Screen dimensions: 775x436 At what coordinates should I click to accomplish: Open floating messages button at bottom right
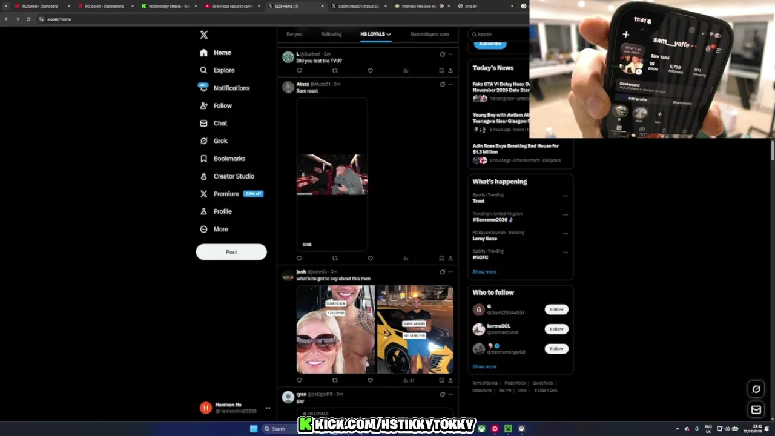coord(756,410)
